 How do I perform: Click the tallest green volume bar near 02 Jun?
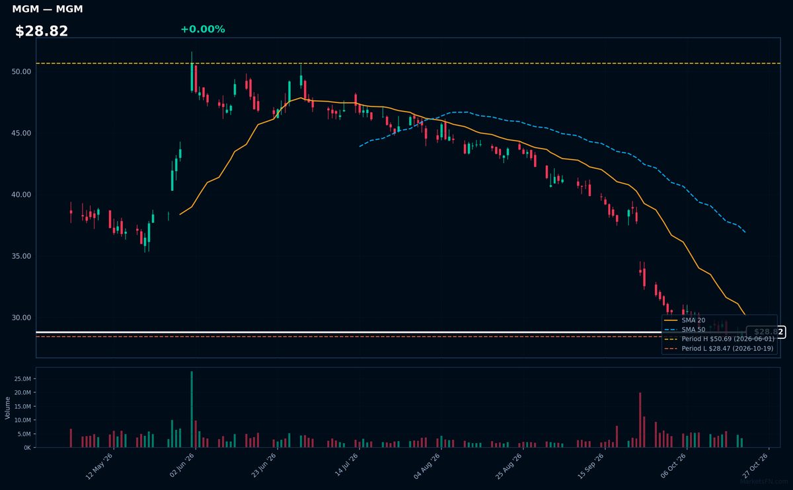click(x=192, y=409)
